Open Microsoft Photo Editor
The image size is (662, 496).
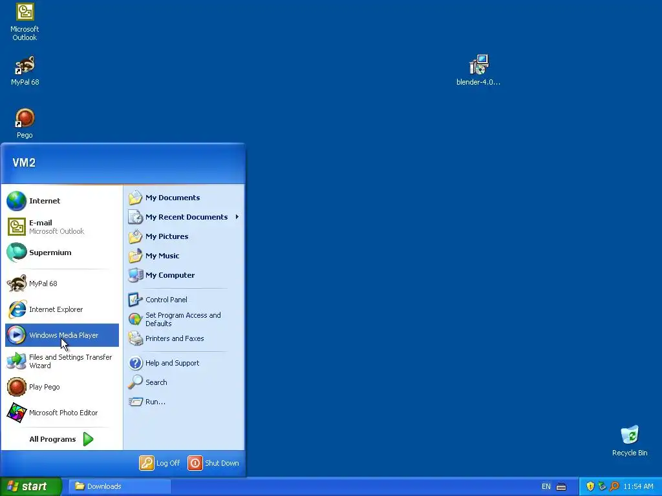(61, 413)
